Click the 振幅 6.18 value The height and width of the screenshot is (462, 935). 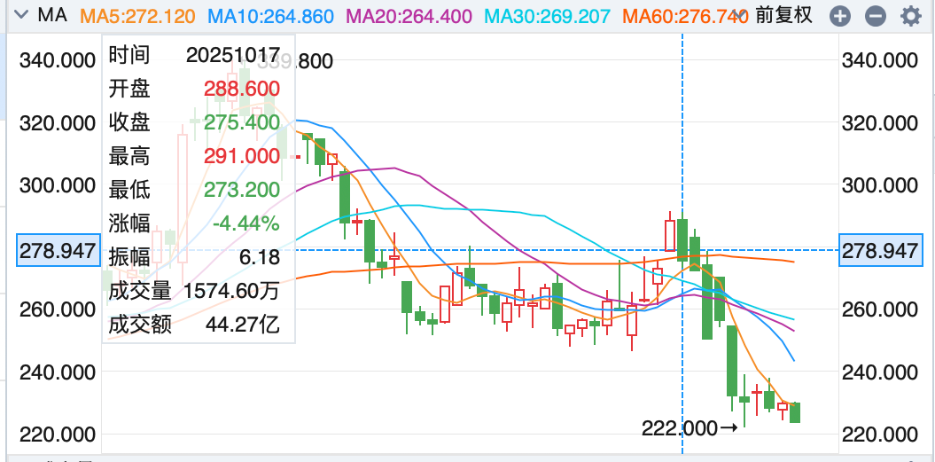[258, 258]
